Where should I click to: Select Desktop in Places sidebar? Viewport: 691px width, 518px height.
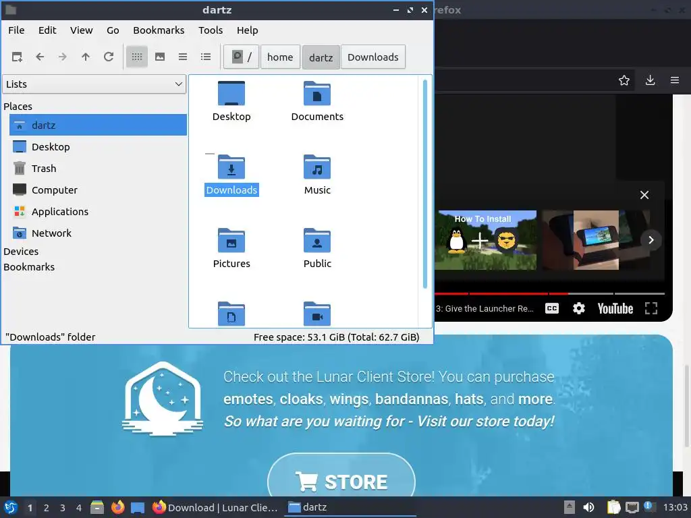pyautogui.click(x=99, y=146)
